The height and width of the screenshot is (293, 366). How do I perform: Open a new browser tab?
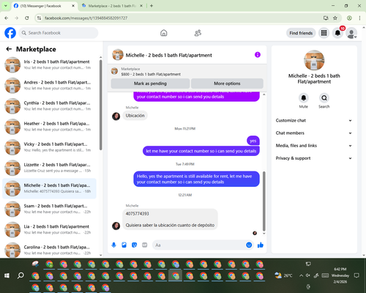(152, 6)
